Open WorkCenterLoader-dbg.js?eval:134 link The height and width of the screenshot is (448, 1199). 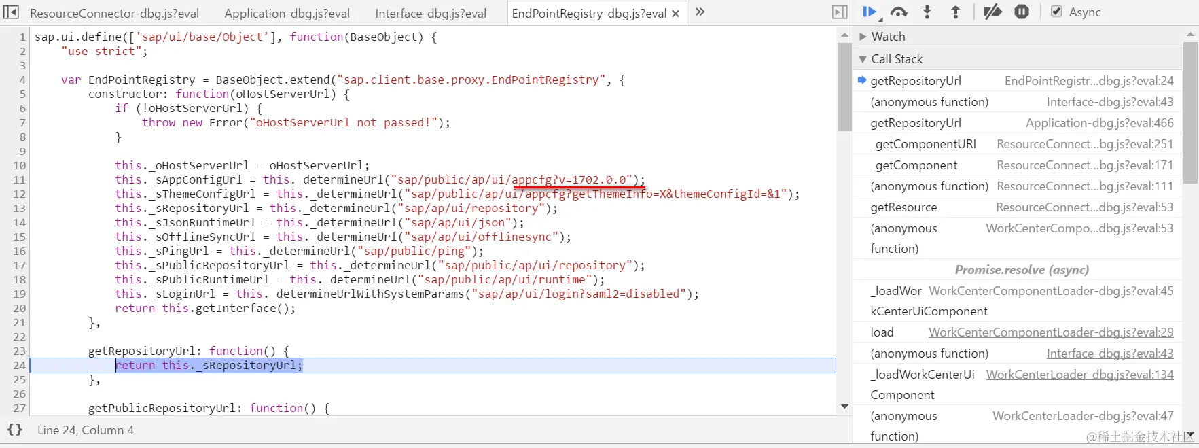pos(1080,375)
